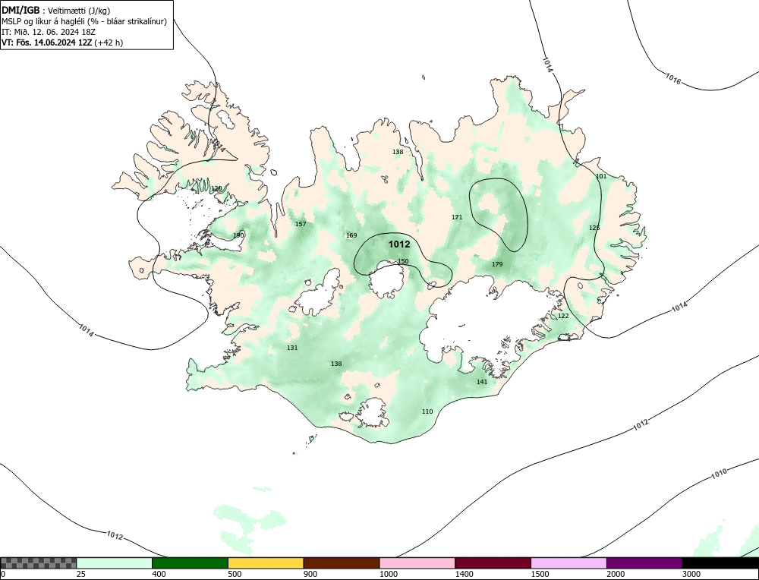759x580 pixels.
Task: Click the legend tick label 25
Action: tap(81, 575)
